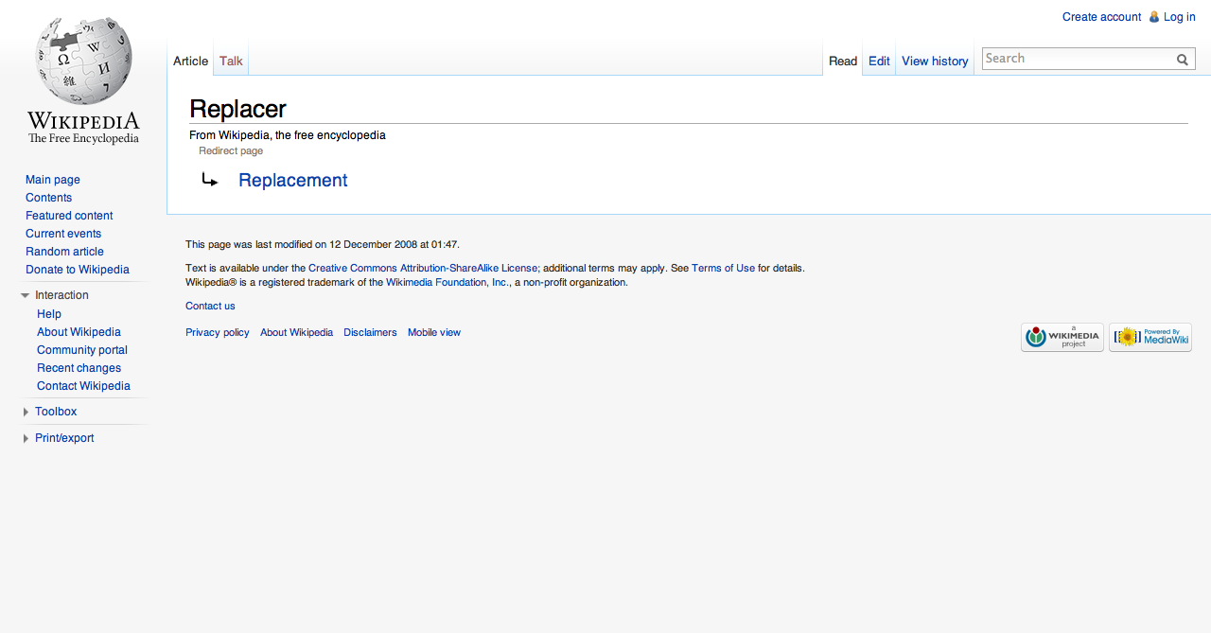Screen dimensions: 1211x633
Task: Click the search magnifying glass icon
Action: point(1183,60)
